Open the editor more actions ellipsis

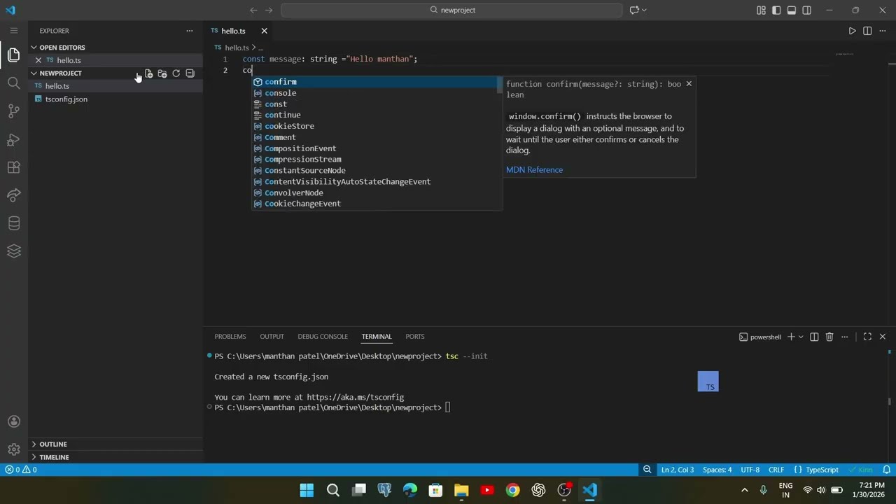[882, 31]
